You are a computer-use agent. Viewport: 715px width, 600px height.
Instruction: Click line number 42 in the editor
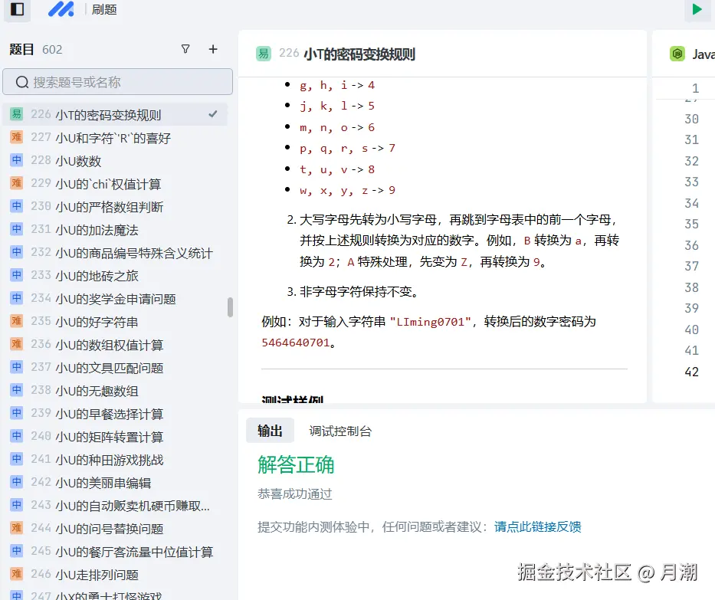(x=690, y=372)
